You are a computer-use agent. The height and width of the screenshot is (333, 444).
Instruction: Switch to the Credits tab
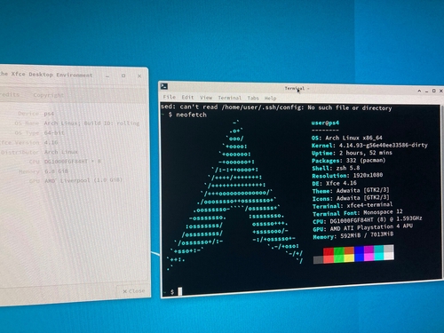click(9, 95)
